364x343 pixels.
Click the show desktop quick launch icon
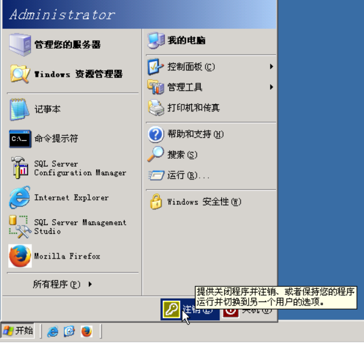click(69, 331)
